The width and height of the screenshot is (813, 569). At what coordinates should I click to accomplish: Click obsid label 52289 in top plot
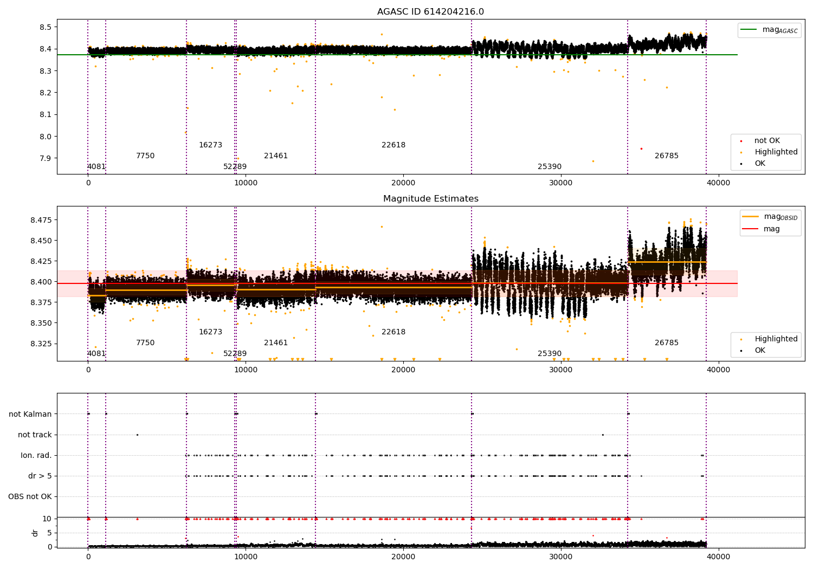click(x=235, y=167)
